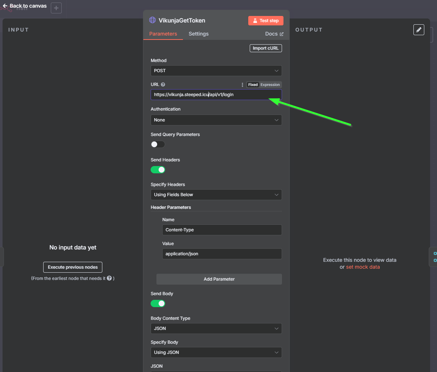This screenshot has height=372, width=437.
Task: Open the URL three-dot options menu
Action: [x=242, y=85]
